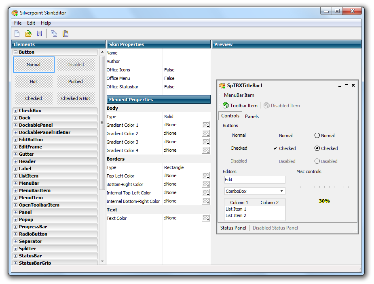This screenshot has height=284, width=374.
Task: Open the Text Color picker
Action: [x=206, y=218]
